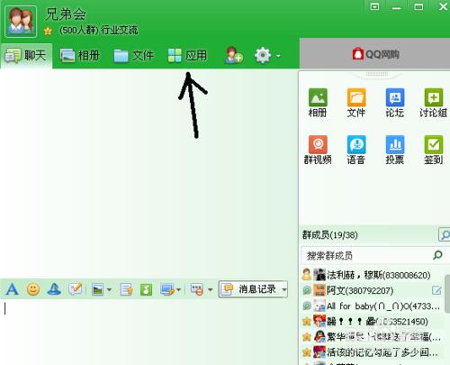This screenshot has height=365, width=450.
Task: Click the search icon beside 群成员 header
Action: point(445,234)
